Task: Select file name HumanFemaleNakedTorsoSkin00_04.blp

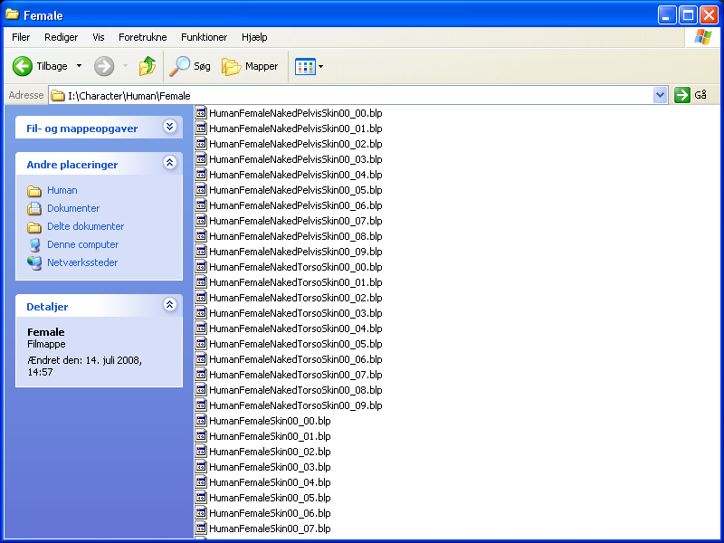Action: [296, 329]
